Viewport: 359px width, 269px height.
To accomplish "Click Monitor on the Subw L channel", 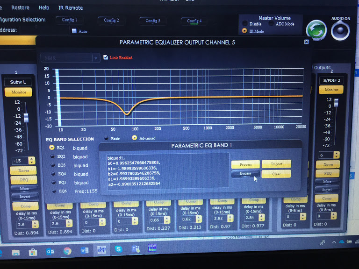I will pos(18,92).
